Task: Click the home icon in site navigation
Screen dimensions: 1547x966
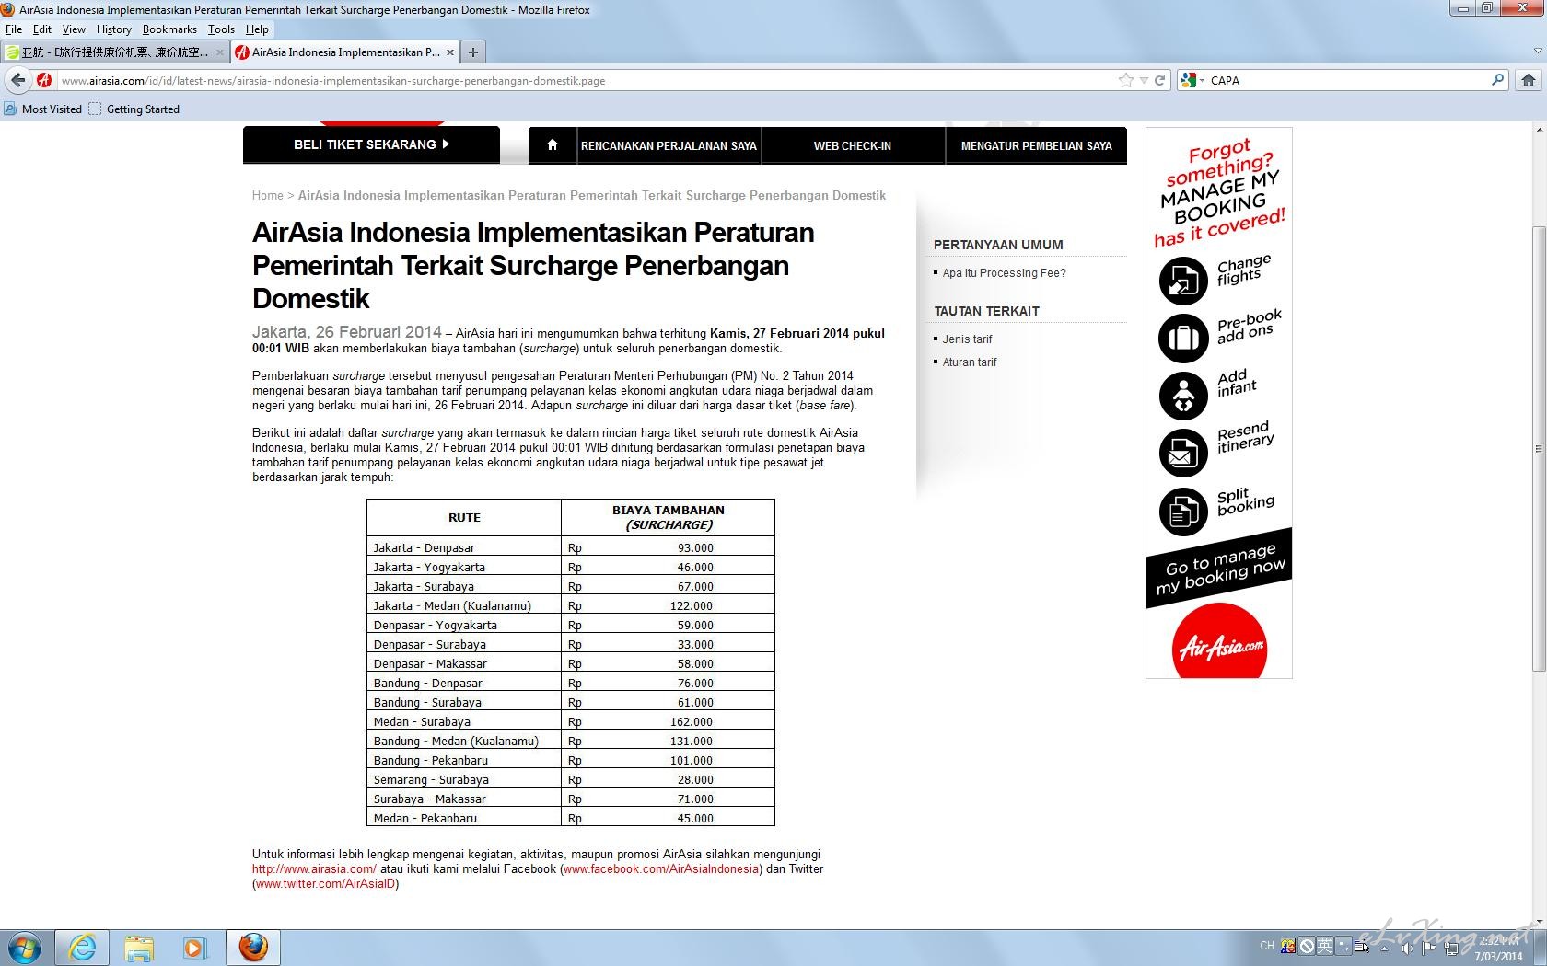Action: click(x=552, y=145)
